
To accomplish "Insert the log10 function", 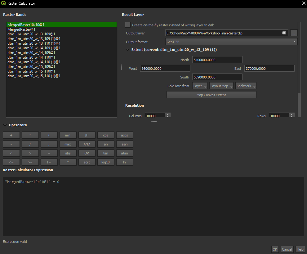I will [x=106, y=162].
